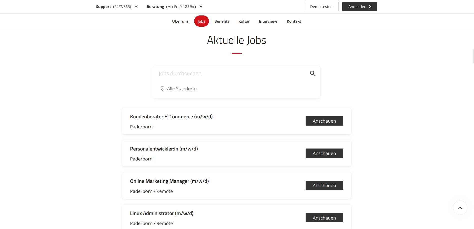View the Linux Administrator job
Viewport: 474px width, 229px height.
click(324, 218)
